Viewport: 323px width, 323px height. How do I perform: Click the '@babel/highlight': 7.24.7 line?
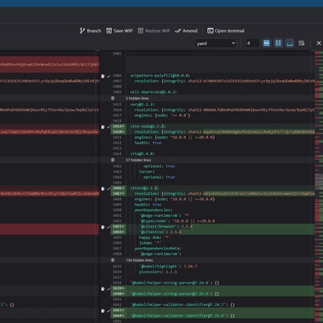pyautogui.click(x=168, y=266)
